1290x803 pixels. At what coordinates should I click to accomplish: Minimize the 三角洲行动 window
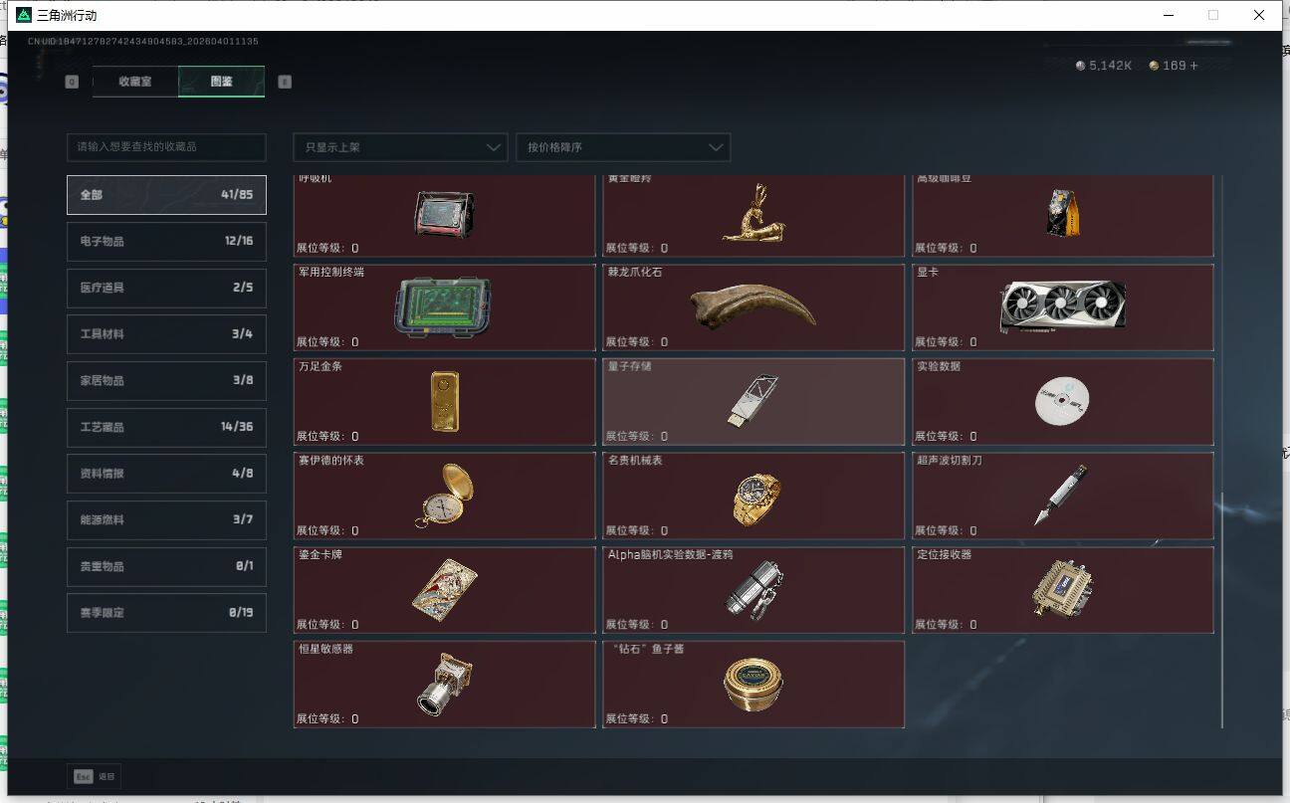(1168, 15)
